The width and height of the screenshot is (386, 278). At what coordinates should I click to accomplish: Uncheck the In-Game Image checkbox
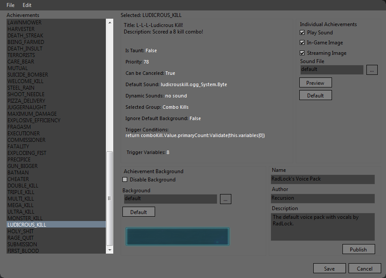(302, 43)
